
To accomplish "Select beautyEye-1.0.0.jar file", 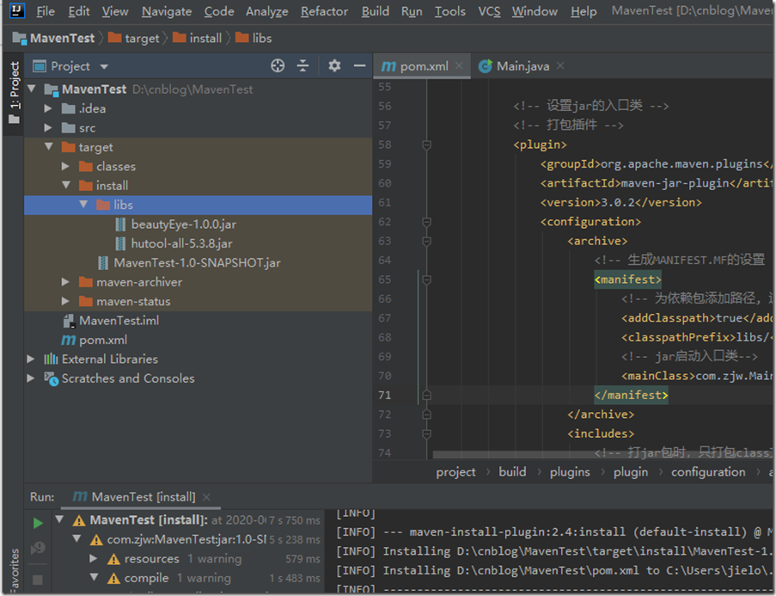I will tap(175, 224).
